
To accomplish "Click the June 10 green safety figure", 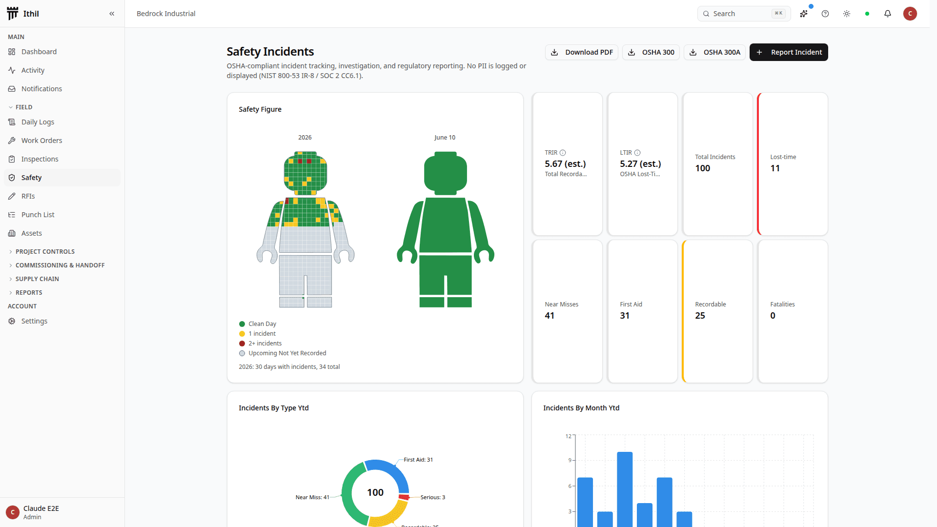I will coord(446,229).
